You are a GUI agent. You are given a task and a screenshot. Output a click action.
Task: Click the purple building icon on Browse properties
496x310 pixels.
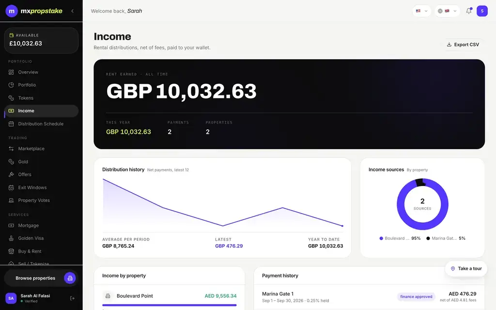(x=70, y=278)
